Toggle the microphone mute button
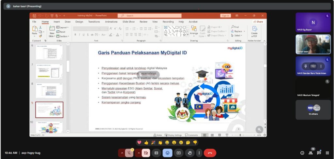Viewport: 334px width, 159px height. tap(129, 152)
